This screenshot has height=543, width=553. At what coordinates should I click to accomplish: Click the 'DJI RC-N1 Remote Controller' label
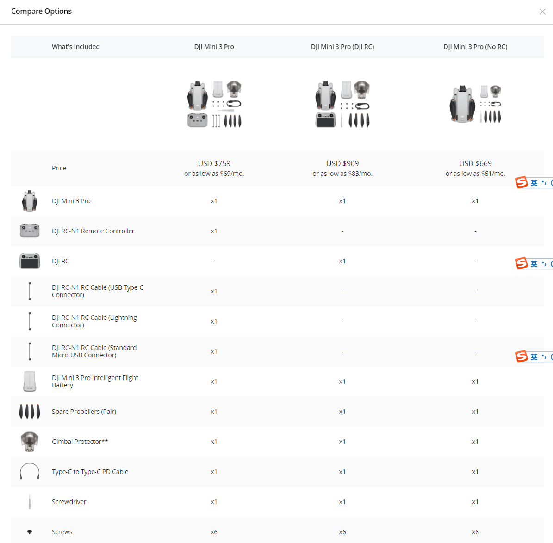tap(93, 231)
